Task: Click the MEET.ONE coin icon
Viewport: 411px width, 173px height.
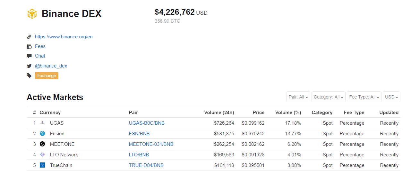Action: (42, 144)
